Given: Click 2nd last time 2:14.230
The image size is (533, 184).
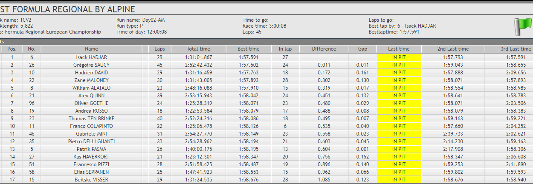Looking at the screenshot, I should [x=453, y=142].
